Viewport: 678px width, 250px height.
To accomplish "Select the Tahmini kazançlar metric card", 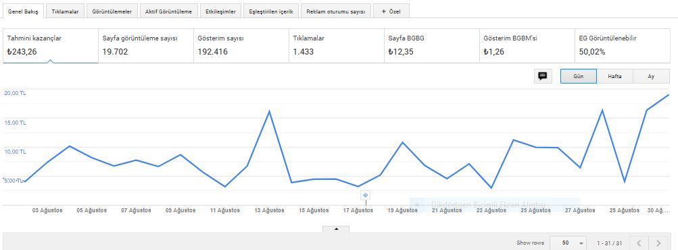I will click(51, 46).
